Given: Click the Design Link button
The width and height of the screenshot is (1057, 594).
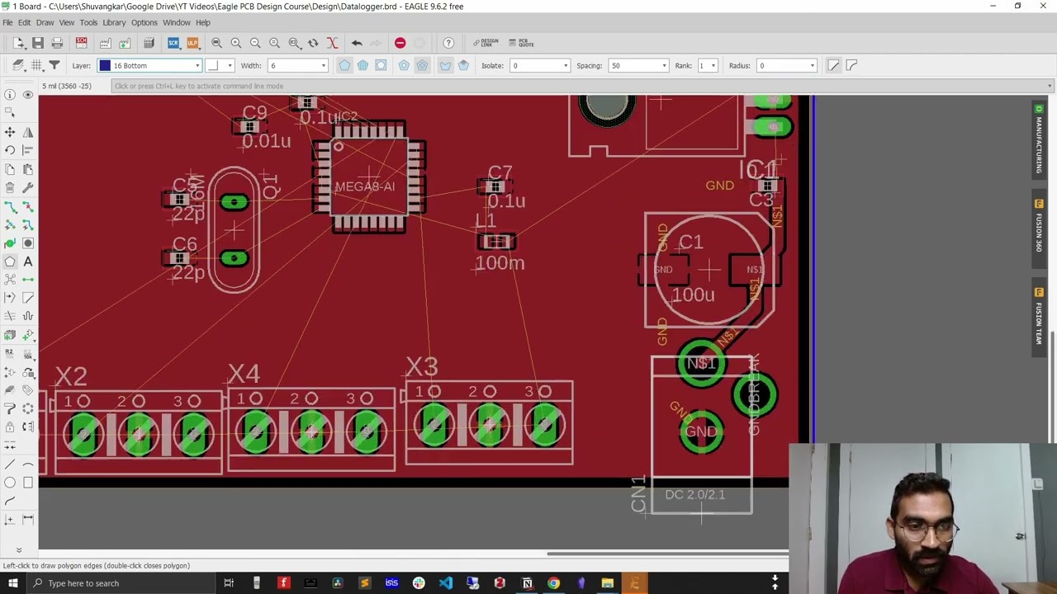Looking at the screenshot, I should click(x=486, y=43).
